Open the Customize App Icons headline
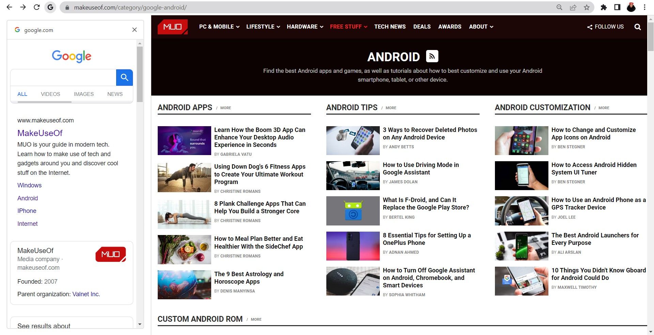The width and height of the screenshot is (654, 335). pos(594,134)
